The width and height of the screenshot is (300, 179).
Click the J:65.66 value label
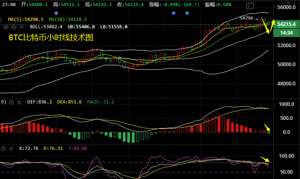78,148
